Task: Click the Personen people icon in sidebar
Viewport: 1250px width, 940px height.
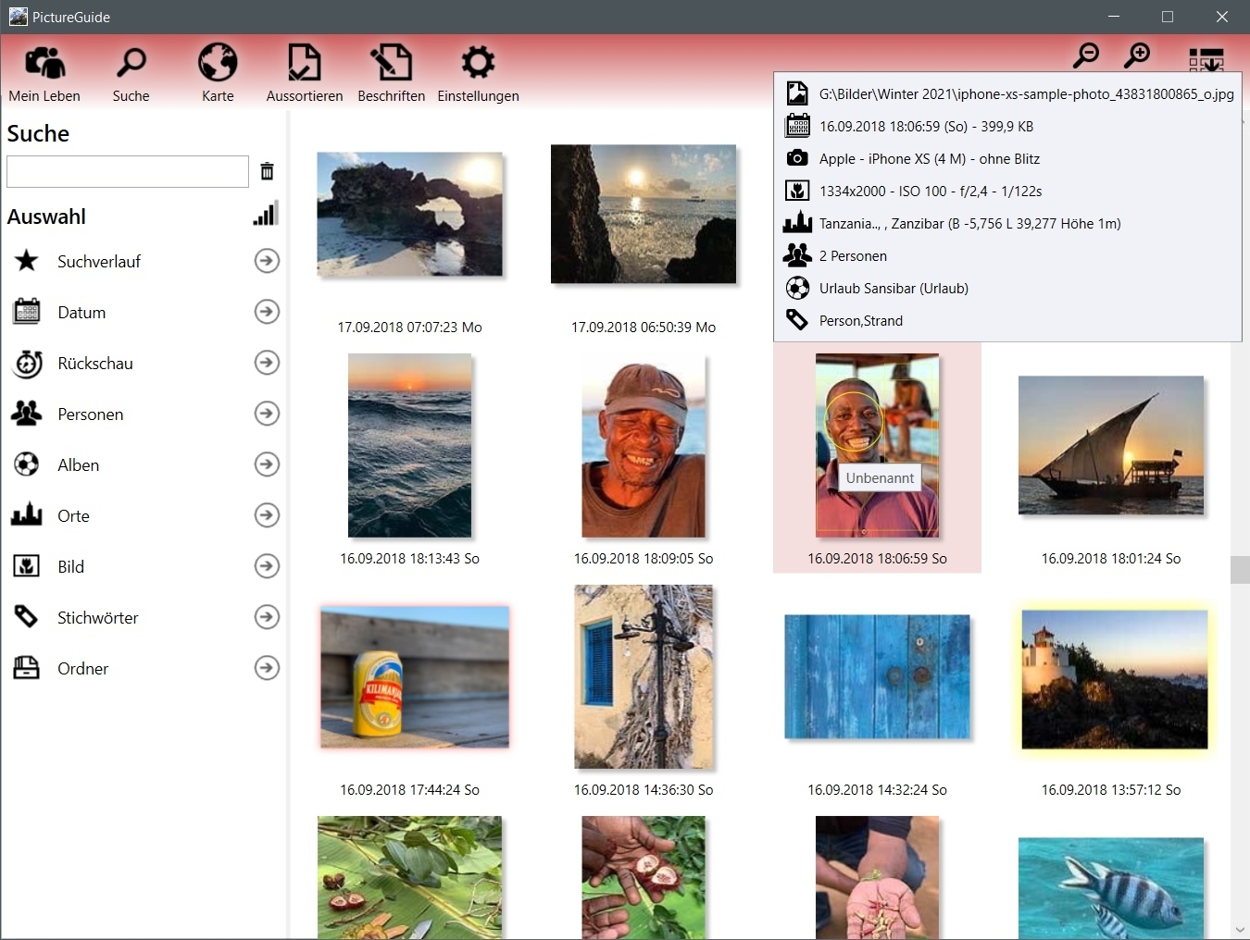Action: pyautogui.click(x=27, y=414)
